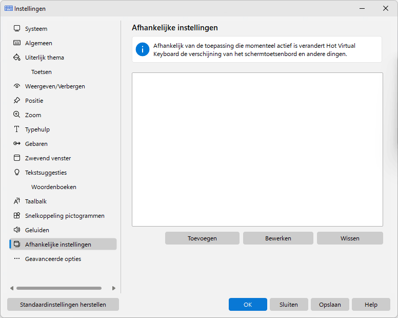Open Tekstsuggesties settings

coord(63,172)
